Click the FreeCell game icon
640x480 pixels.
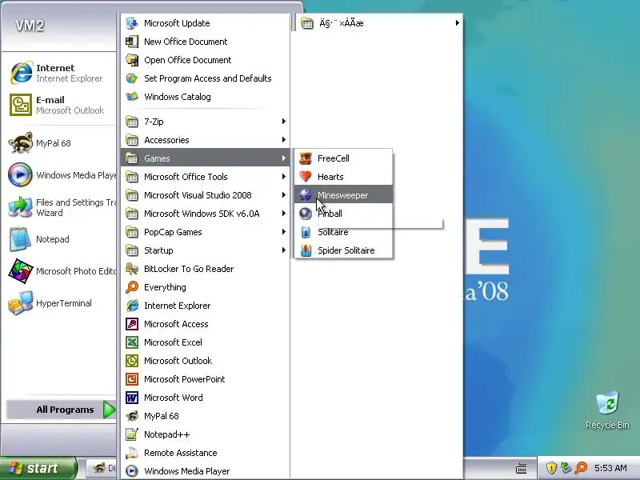[x=306, y=158]
